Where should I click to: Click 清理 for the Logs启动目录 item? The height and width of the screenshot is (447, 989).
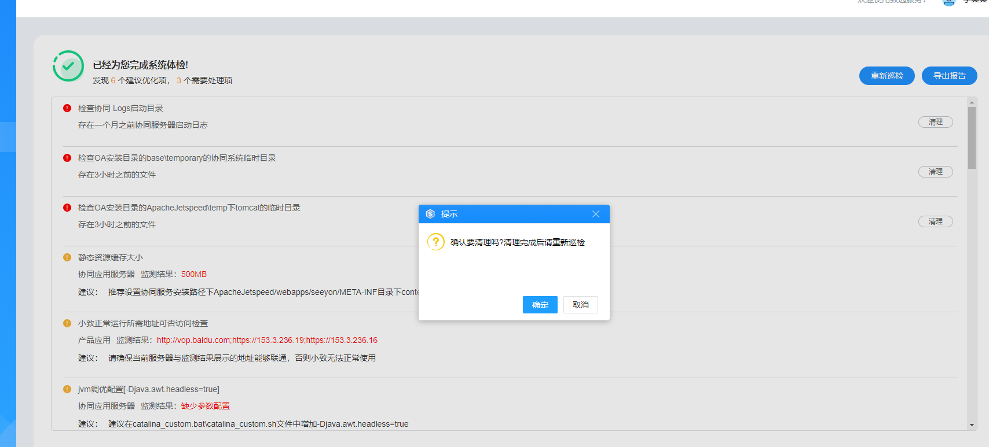click(936, 122)
